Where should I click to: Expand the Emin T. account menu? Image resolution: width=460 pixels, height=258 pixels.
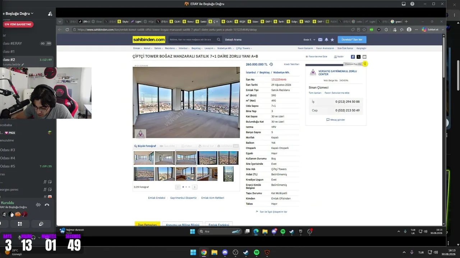click(309, 39)
